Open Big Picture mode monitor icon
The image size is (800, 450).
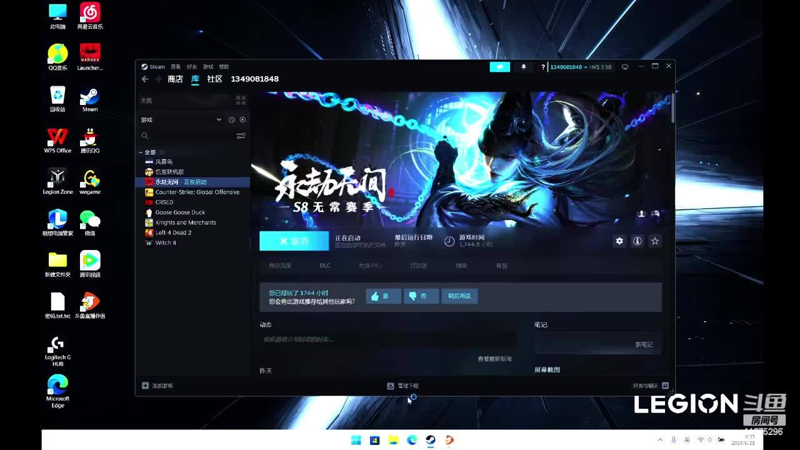point(624,67)
